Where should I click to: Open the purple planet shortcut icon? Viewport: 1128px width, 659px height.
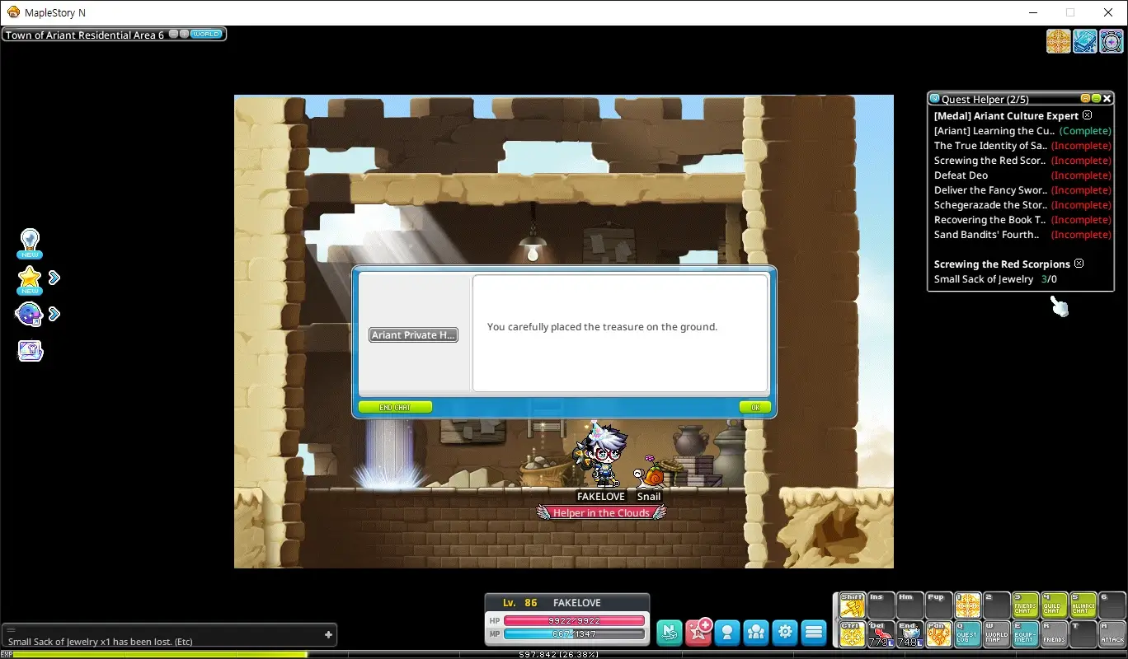[29, 314]
